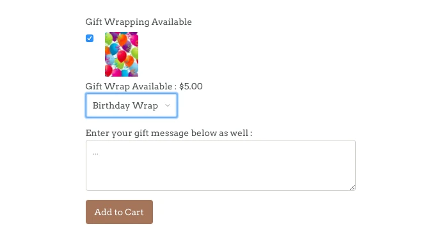448x242 pixels.
Task: Click the blue balloon in wrapping thumbnail
Action: click(x=114, y=49)
